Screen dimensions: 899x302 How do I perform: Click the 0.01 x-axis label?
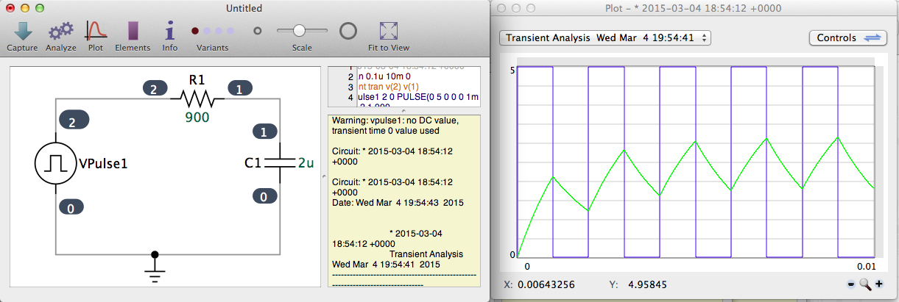(866, 266)
